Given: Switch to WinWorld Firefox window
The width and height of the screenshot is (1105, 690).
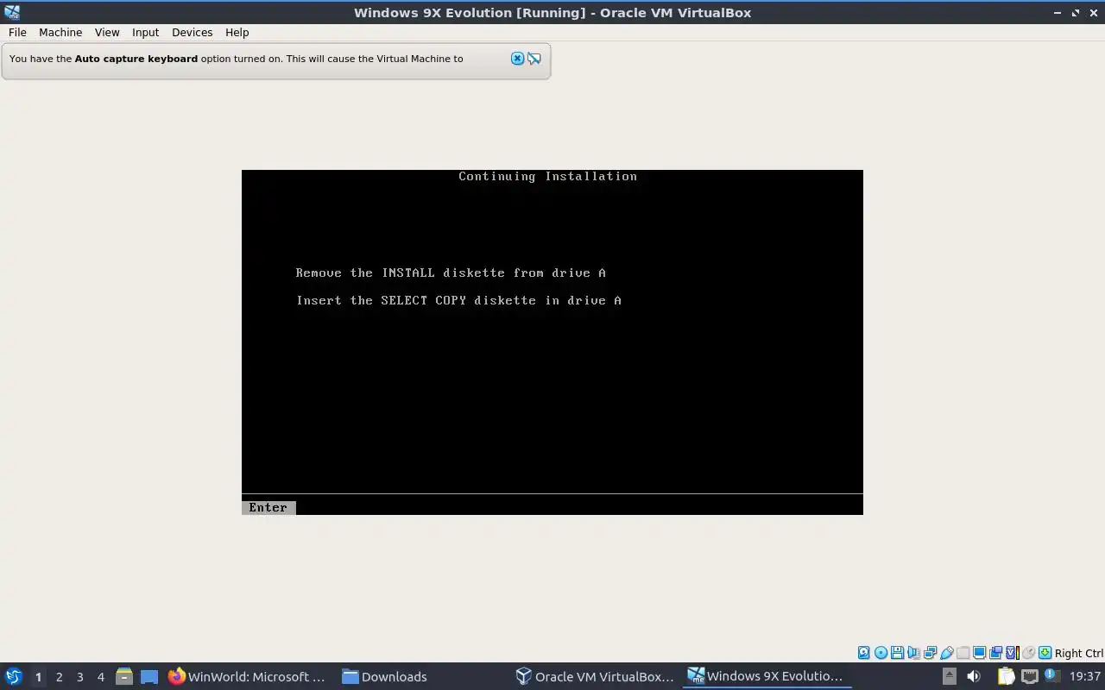Looking at the screenshot, I should (x=247, y=676).
